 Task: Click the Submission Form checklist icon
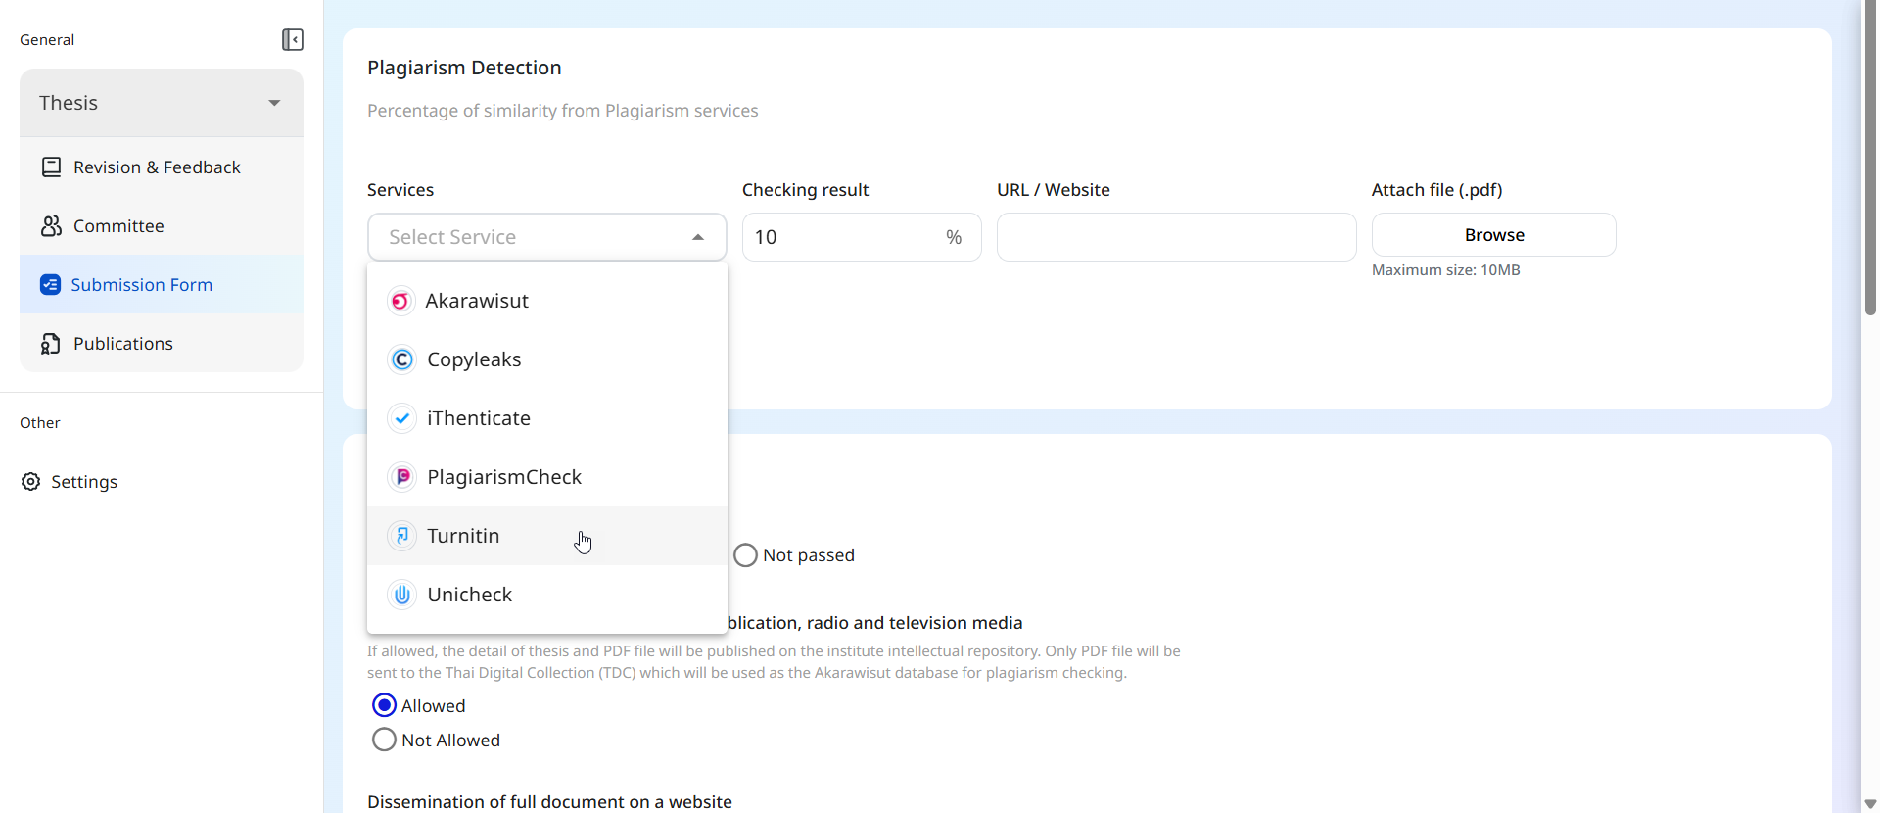point(50,285)
